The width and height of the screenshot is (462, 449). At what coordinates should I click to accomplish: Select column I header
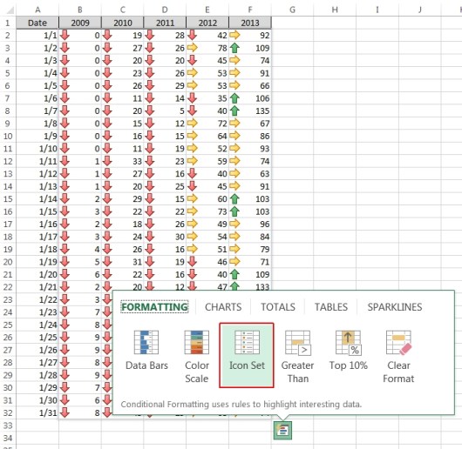click(377, 10)
